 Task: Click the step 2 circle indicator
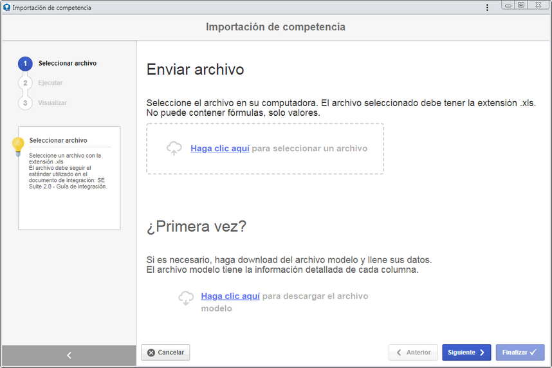25,83
